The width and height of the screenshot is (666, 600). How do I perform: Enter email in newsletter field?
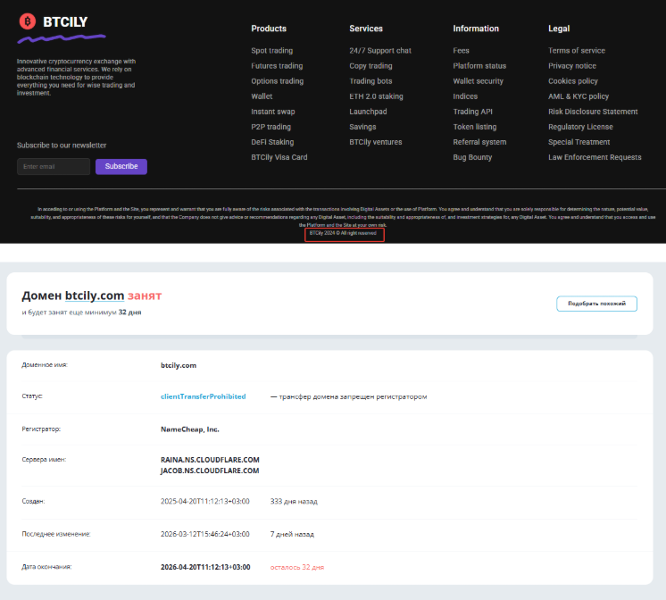pos(54,166)
